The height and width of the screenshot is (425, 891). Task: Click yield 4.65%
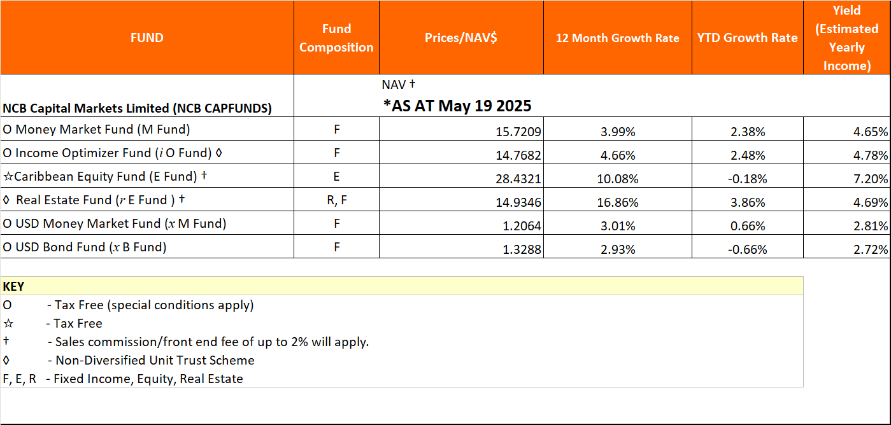click(872, 132)
